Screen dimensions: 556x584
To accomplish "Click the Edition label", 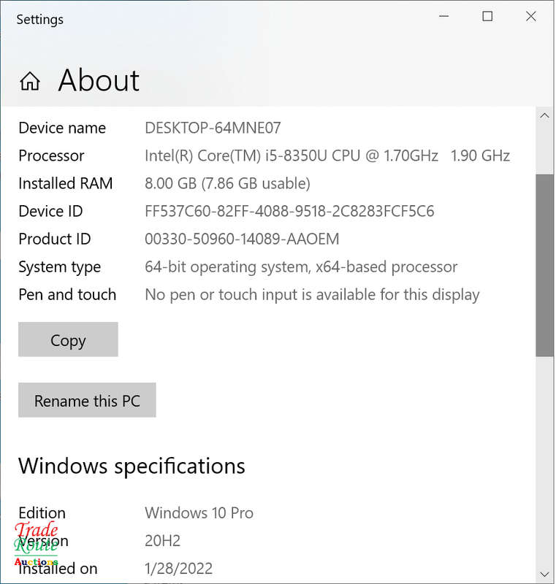I will pos(42,513).
